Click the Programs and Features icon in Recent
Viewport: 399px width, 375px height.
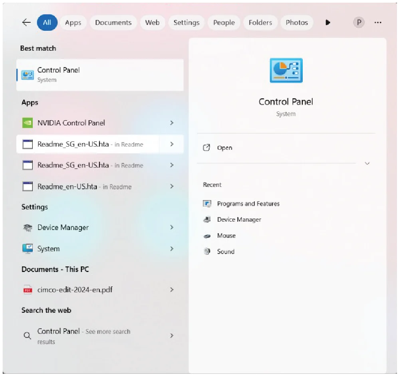pyautogui.click(x=207, y=204)
